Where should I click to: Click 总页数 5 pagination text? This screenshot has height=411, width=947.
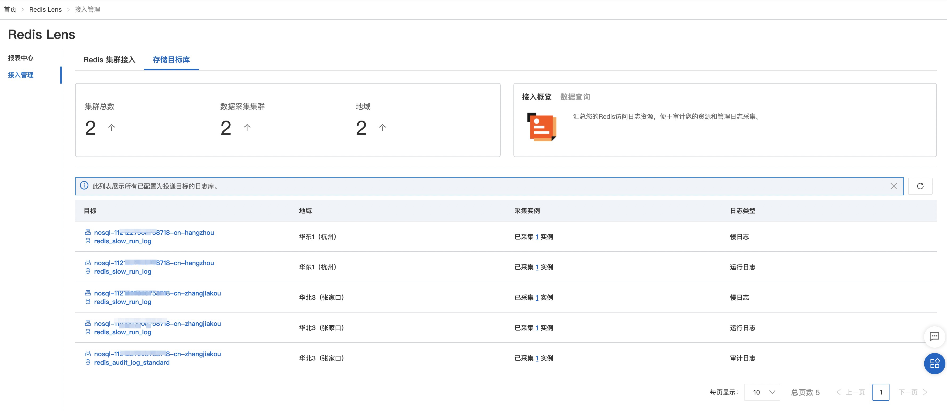pos(806,392)
